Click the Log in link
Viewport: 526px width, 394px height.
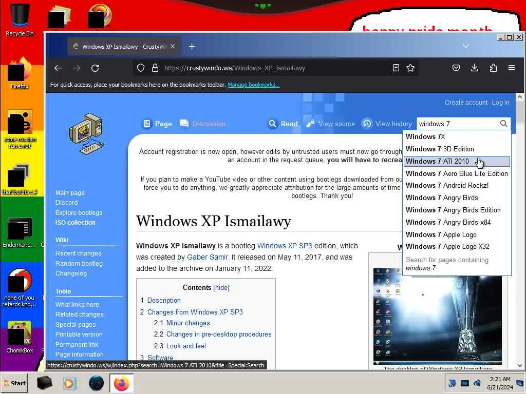pyautogui.click(x=500, y=103)
